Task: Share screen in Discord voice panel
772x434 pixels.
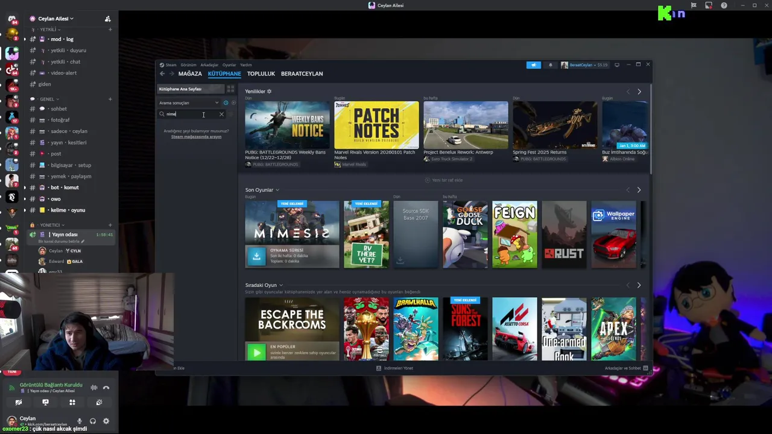Action: click(x=45, y=402)
